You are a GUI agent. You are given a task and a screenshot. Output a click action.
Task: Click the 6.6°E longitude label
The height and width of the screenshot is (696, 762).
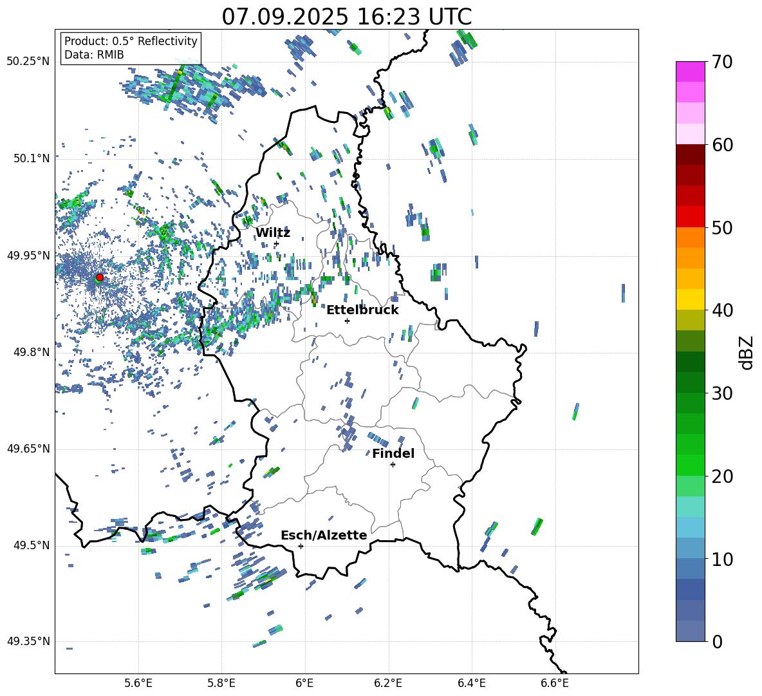tap(555, 683)
